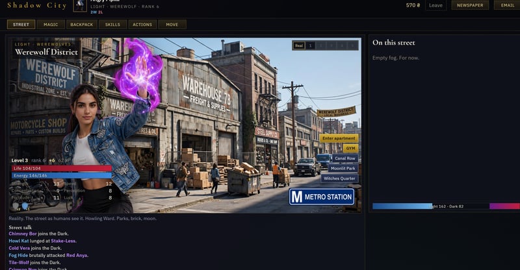
Task: Click the 570 currency balance
Action: (413, 5)
